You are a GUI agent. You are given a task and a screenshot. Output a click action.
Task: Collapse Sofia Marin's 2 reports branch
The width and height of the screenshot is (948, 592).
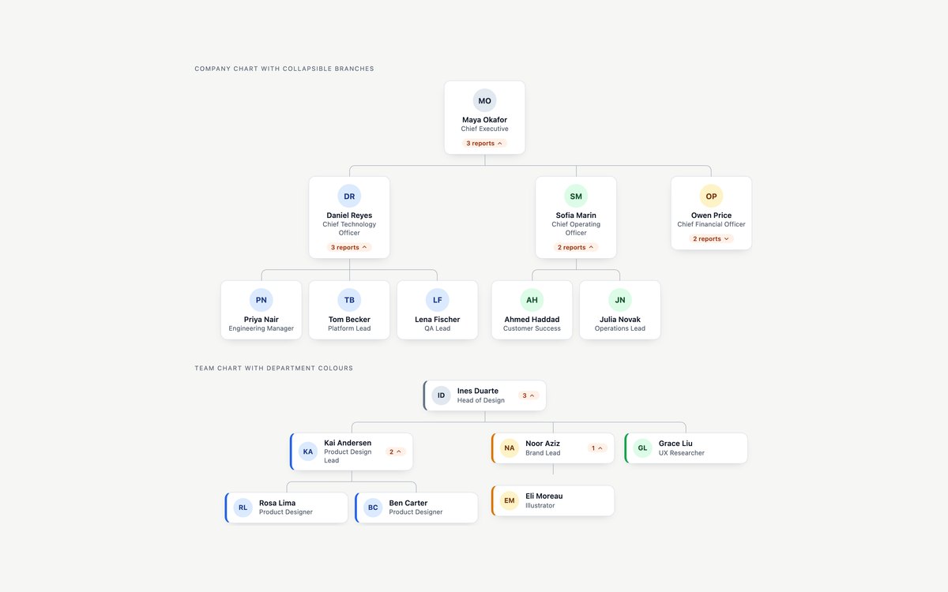pos(576,247)
